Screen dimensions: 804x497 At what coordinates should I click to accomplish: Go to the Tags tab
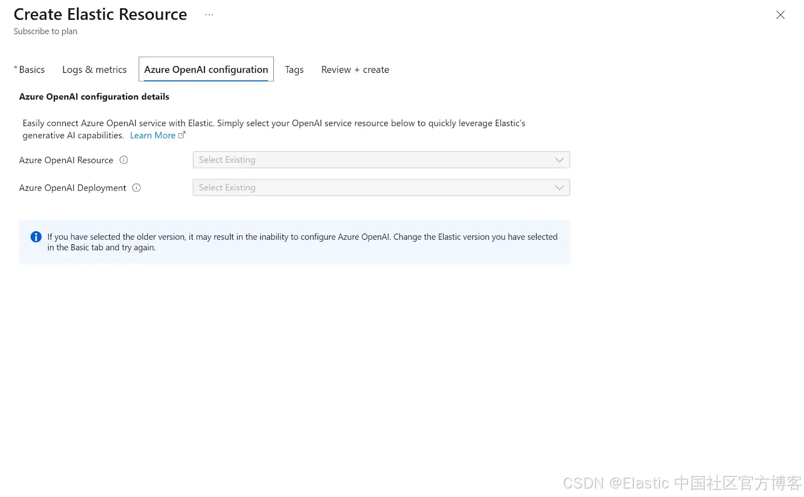point(294,69)
